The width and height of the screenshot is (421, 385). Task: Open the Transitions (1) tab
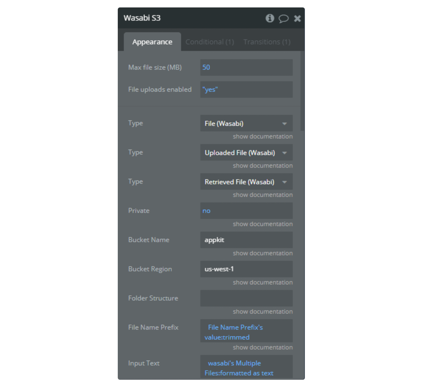[x=267, y=42]
